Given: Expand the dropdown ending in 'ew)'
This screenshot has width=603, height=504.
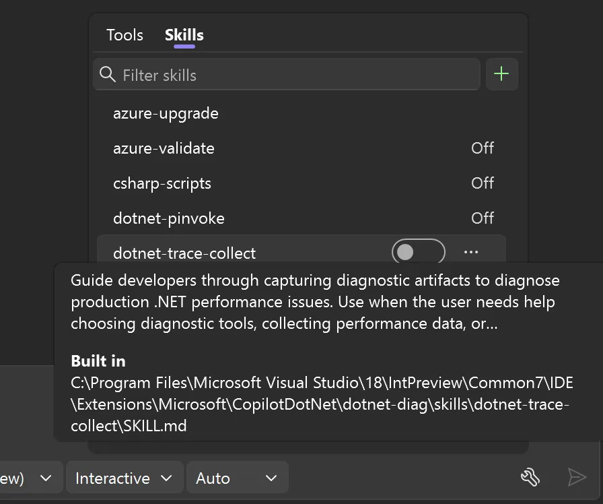Looking at the screenshot, I should (31, 478).
